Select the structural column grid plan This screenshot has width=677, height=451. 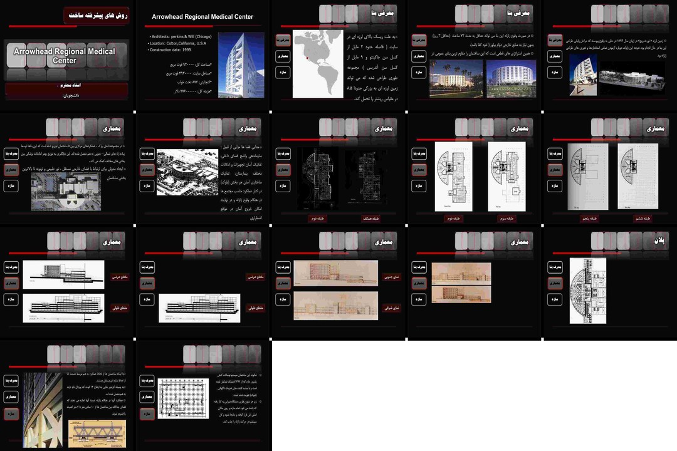point(183,398)
